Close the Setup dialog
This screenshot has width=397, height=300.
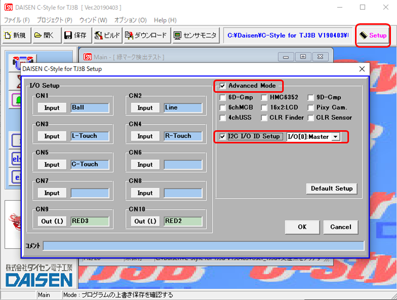362,69
